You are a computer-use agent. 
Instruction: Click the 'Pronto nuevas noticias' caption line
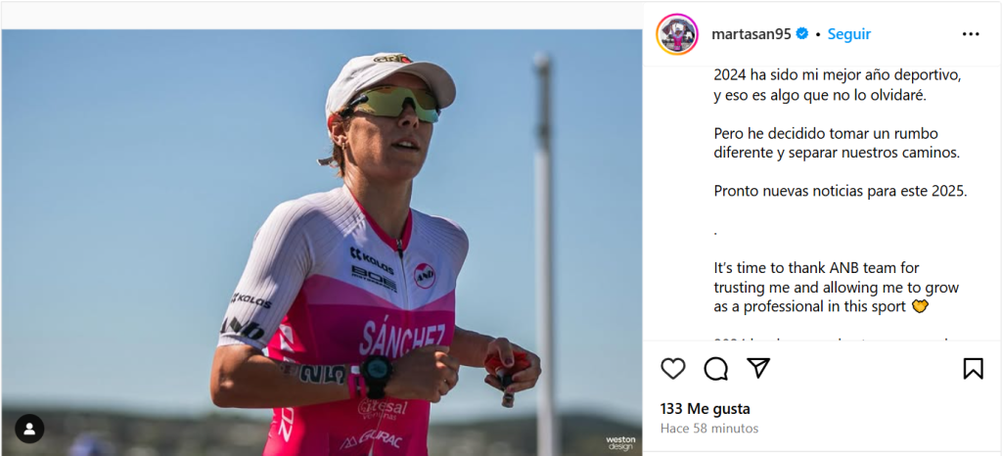point(840,191)
